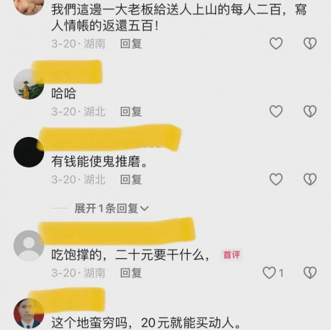The width and height of the screenshot is (331, 330).
Task: Like the 有钱能使鬼推磨 comment
Action: click(276, 180)
